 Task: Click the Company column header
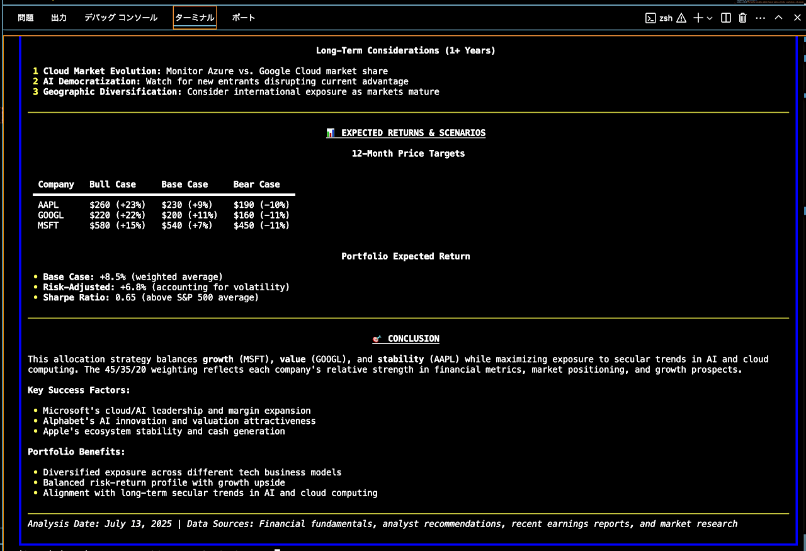pyautogui.click(x=56, y=185)
